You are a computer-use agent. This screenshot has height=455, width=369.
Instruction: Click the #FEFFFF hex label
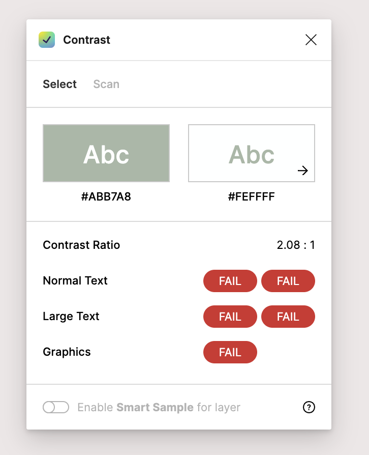(252, 196)
